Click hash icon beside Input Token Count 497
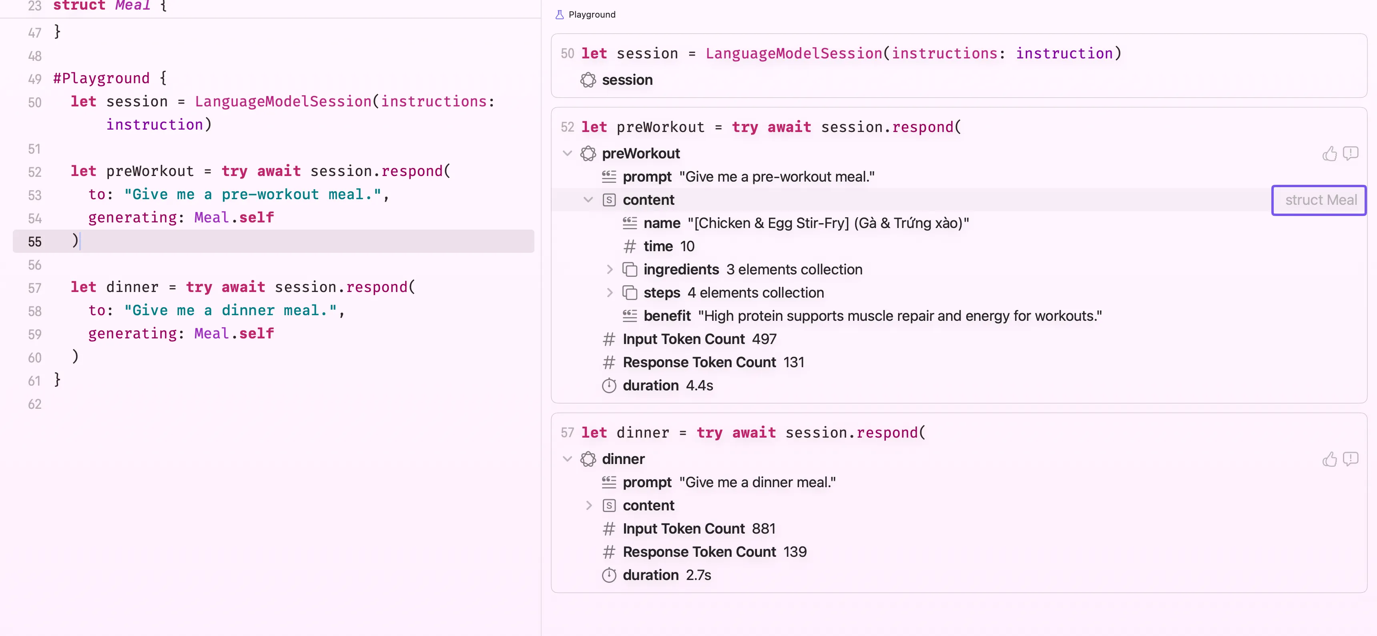1377x636 pixels. [609, 339]
